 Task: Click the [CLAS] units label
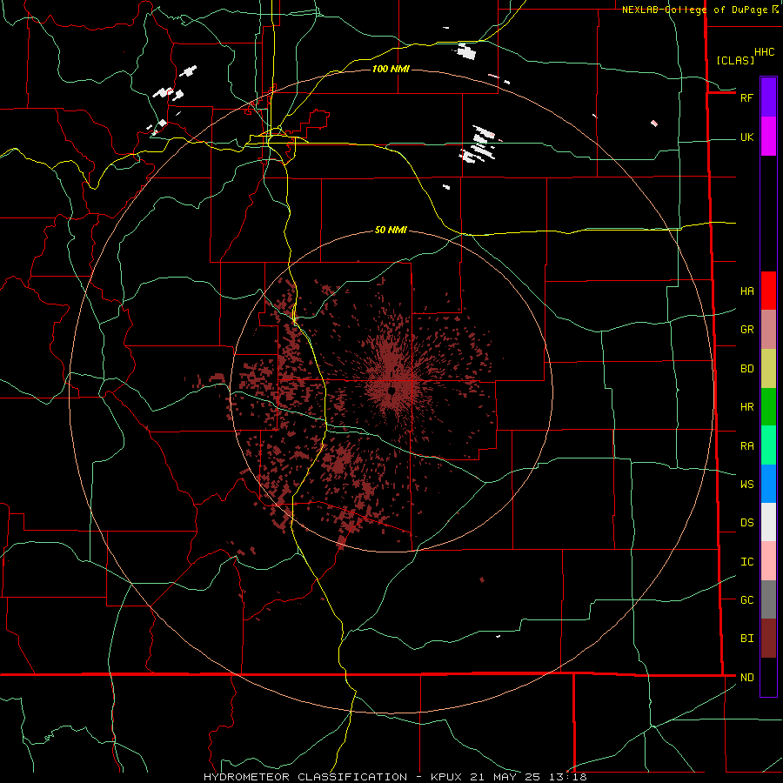pyautogui.click(x=735, y=60)
